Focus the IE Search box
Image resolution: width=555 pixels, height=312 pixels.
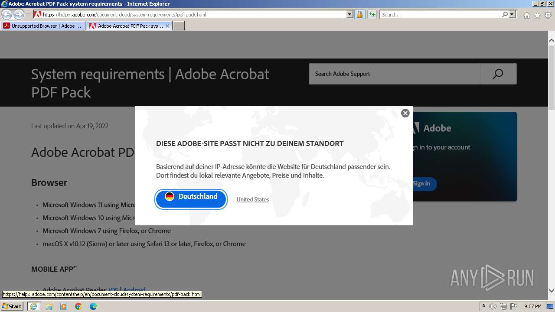pos(441,14)
